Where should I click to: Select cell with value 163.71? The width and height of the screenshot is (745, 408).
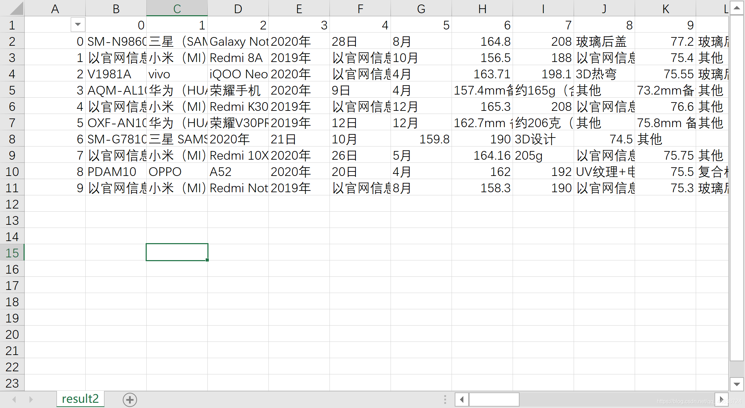(482, 74)
